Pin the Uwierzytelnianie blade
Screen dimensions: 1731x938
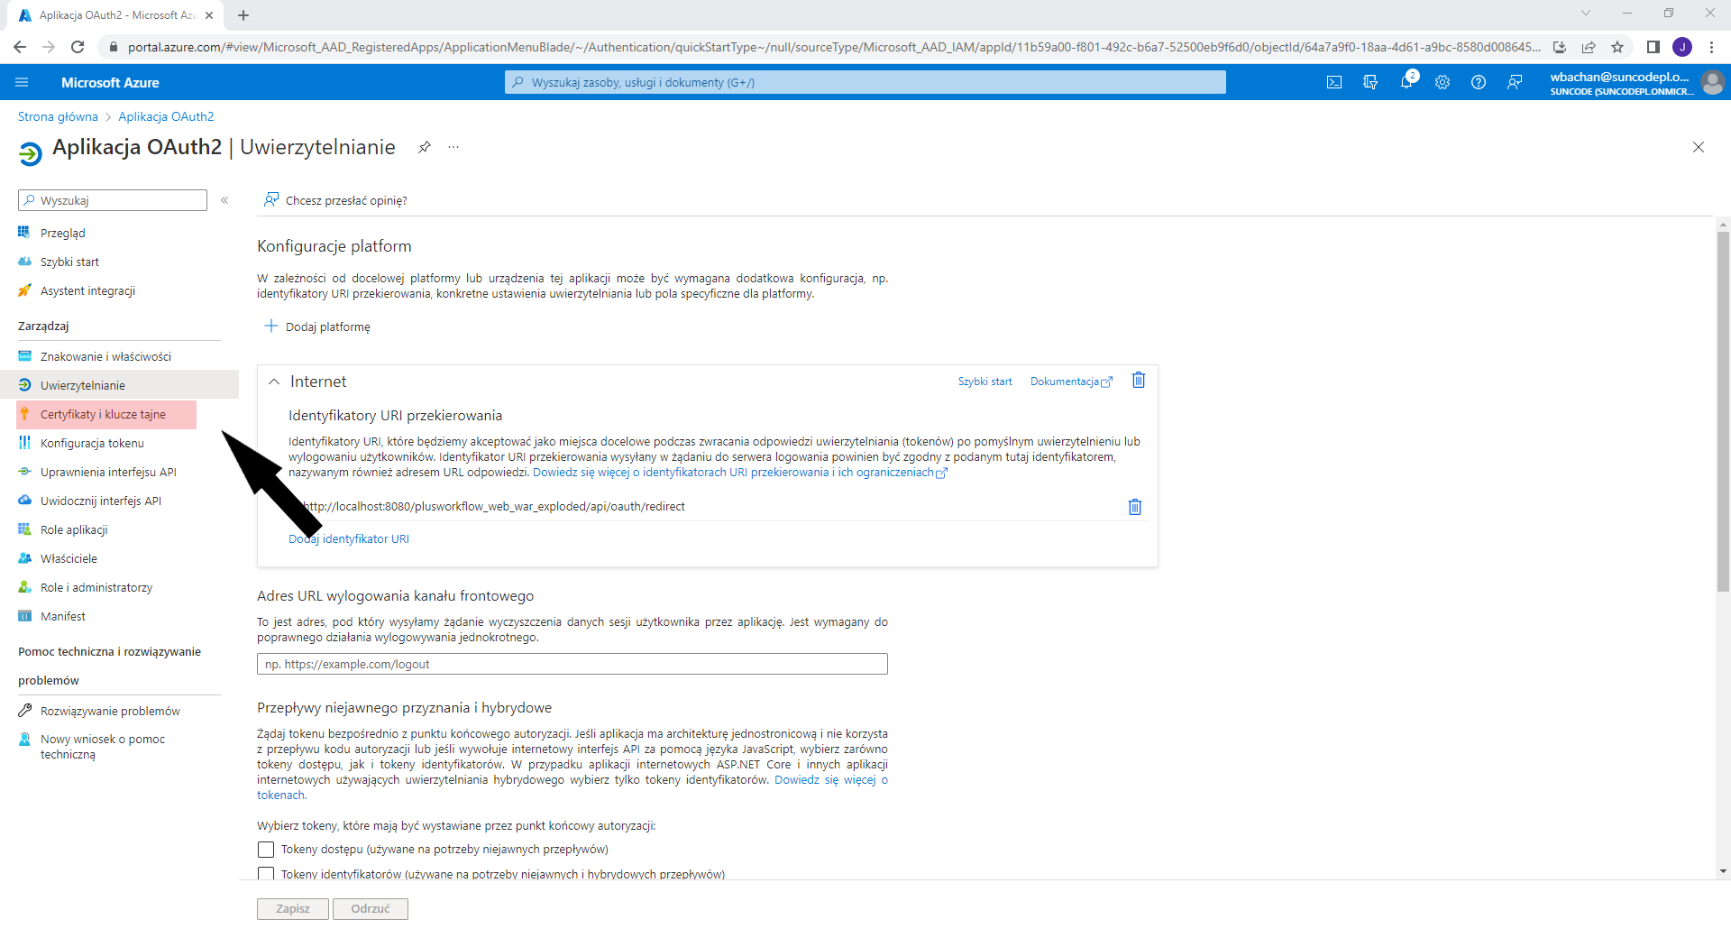[x=425, y=147]
